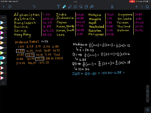Open the share and export menu
Image resolution: width=151 pixels, height=113 pixels.
[x=10, y=7]
